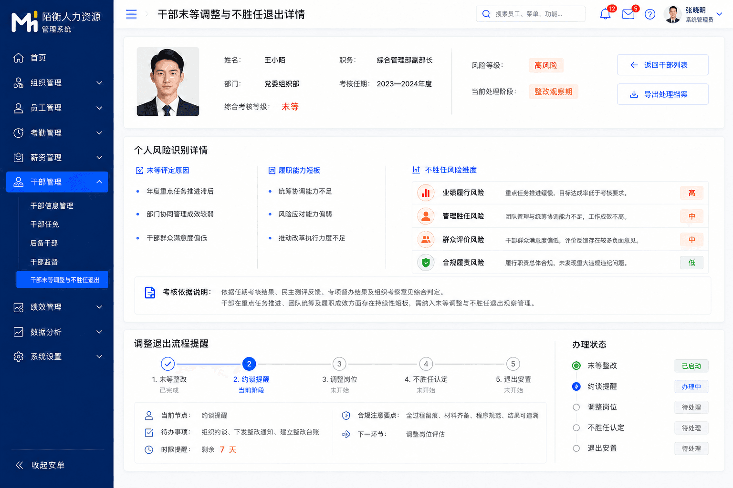Screen dimensions: 733x488
Task: Click step 1 completed checkmark circle
Action: (168, 364)
